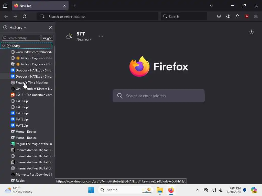The height and width of the screenshot is (196, 262).
Task: Open the New York weather forecast
Action: coord(79,36)
